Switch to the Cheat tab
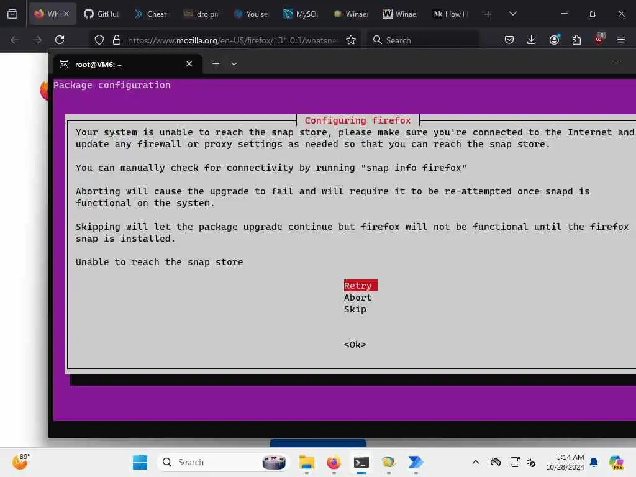The height and width of the screenshot is (477, 636). tap(151, 14)
